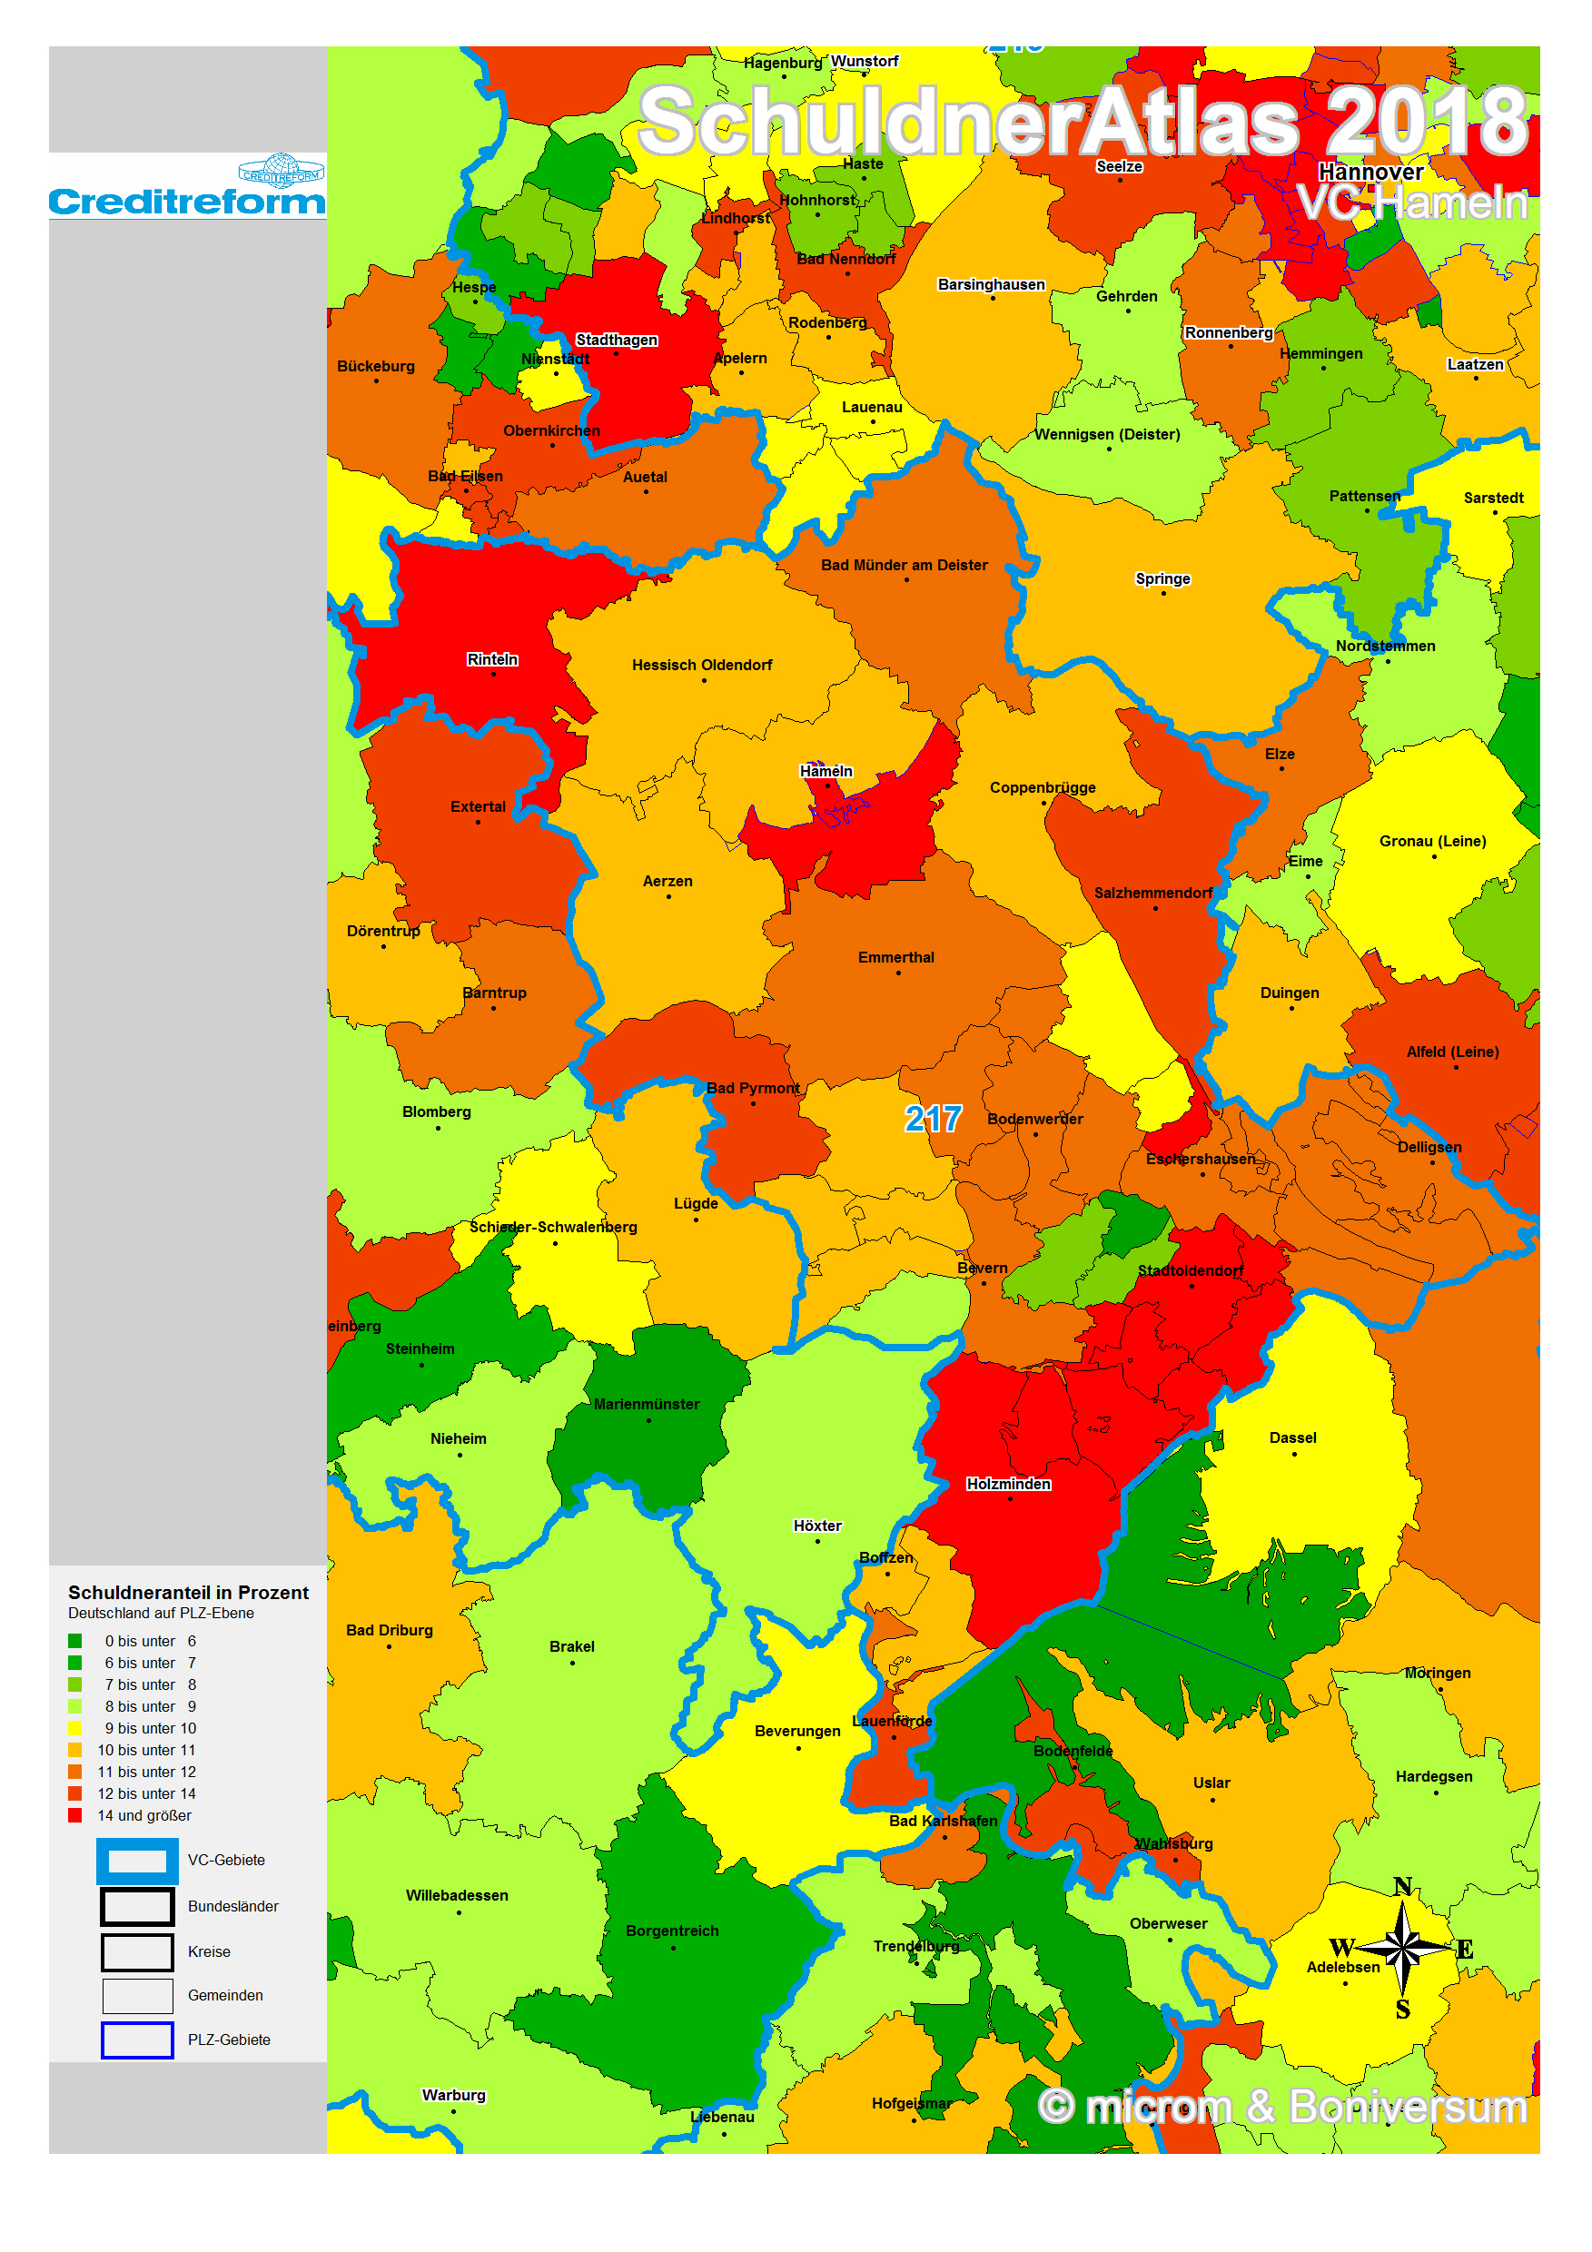Click the Alfeld (Leine) label
1592x2252 pixels.
pyautogui.click(x=1452, y=1052)
